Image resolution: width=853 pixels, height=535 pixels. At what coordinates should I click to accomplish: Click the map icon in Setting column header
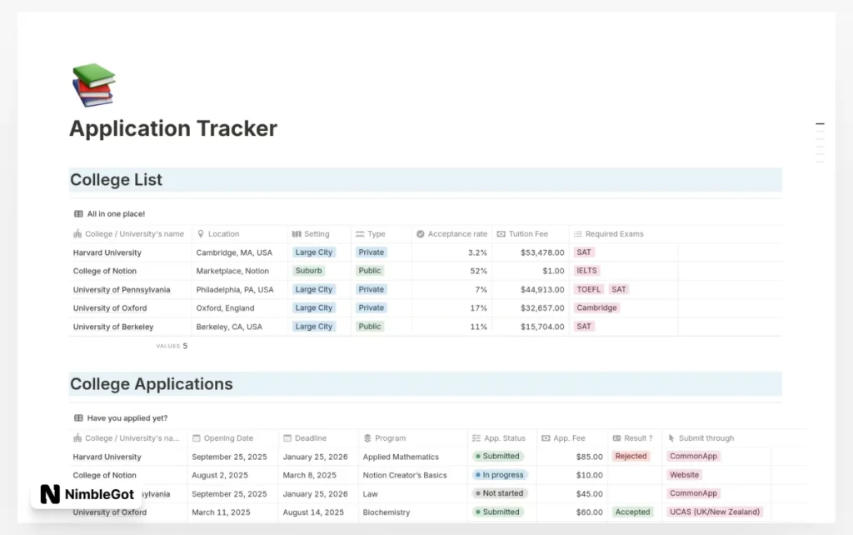[x=297, y=234]
